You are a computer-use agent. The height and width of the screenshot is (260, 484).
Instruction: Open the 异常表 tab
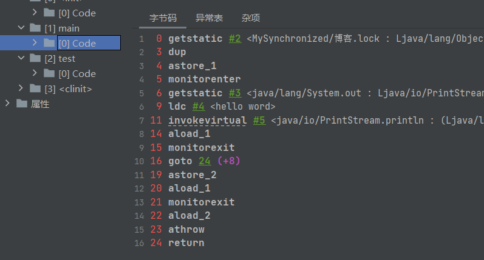click(209, 18)
